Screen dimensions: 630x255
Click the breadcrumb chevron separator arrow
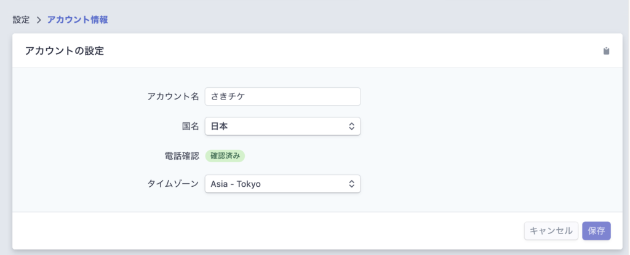pos(39,20)
